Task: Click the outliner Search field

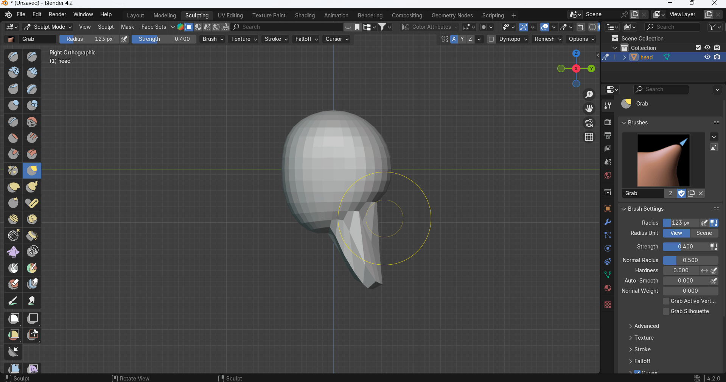Action: (x=672, y=27)
